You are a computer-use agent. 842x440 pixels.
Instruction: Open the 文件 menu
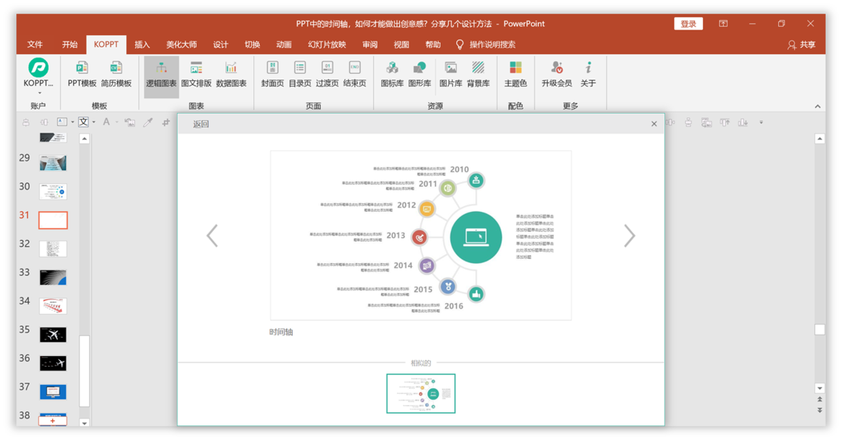[x=35, y=45]
